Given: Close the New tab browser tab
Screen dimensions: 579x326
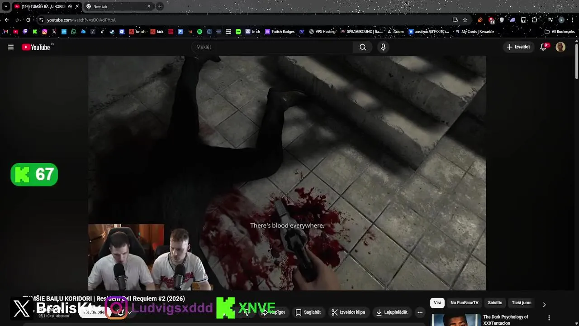Looking at the screenshot, I should (149, 6).
